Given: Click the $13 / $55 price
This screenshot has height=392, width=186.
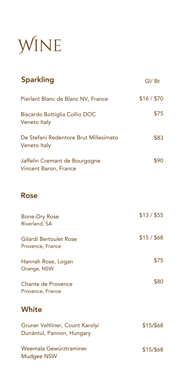Looking at the screenshot, I should (x=151, y=215).
